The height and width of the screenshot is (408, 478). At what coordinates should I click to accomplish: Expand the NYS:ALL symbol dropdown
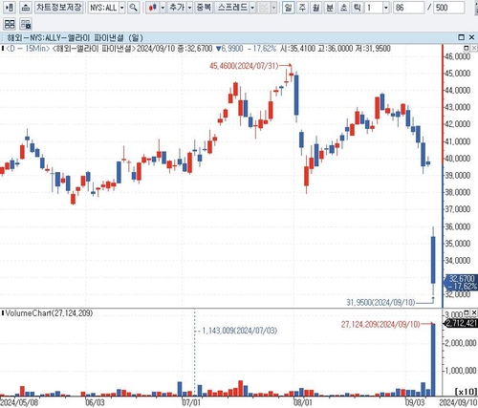[122, 8]
